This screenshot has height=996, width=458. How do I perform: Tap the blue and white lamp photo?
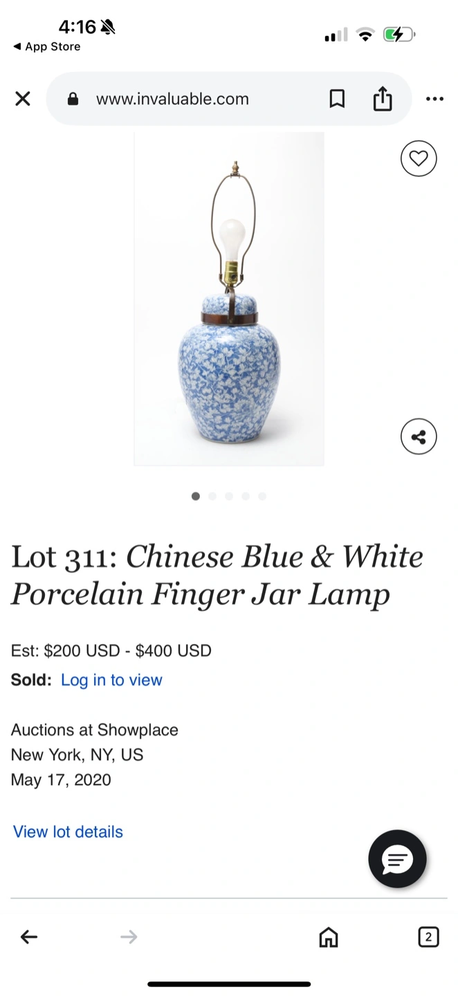coord(229,299)
